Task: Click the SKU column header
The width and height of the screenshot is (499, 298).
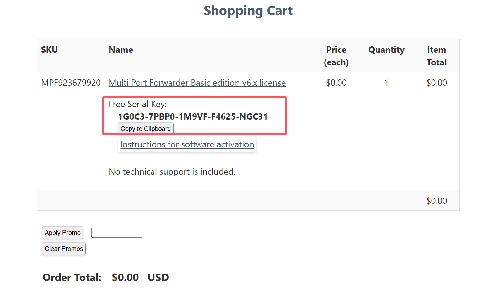Action: (49, 50)
